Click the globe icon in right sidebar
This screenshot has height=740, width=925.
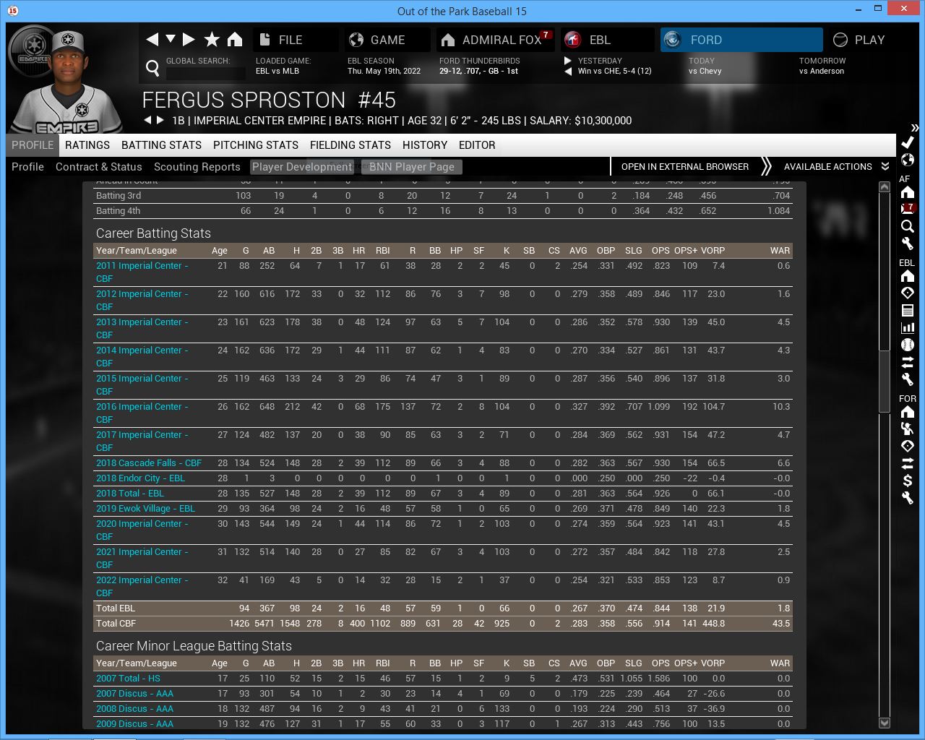click(x=908, y=160)
